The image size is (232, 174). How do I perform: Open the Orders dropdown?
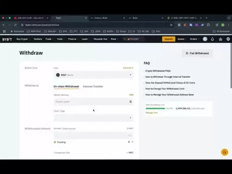(x=194, y=39)
